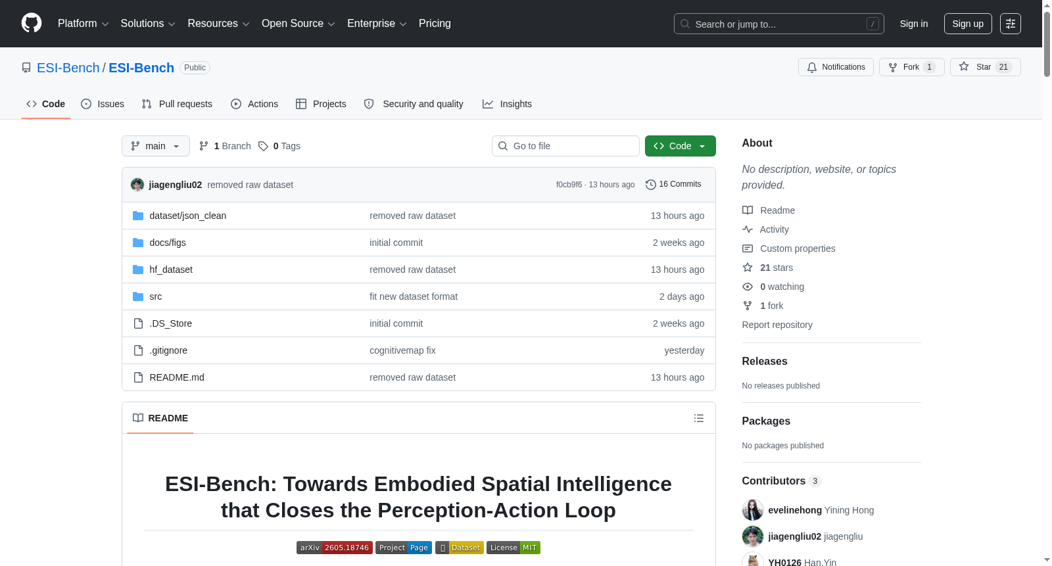
Task: Open the Dataset badge
Action: pos(460,548)
